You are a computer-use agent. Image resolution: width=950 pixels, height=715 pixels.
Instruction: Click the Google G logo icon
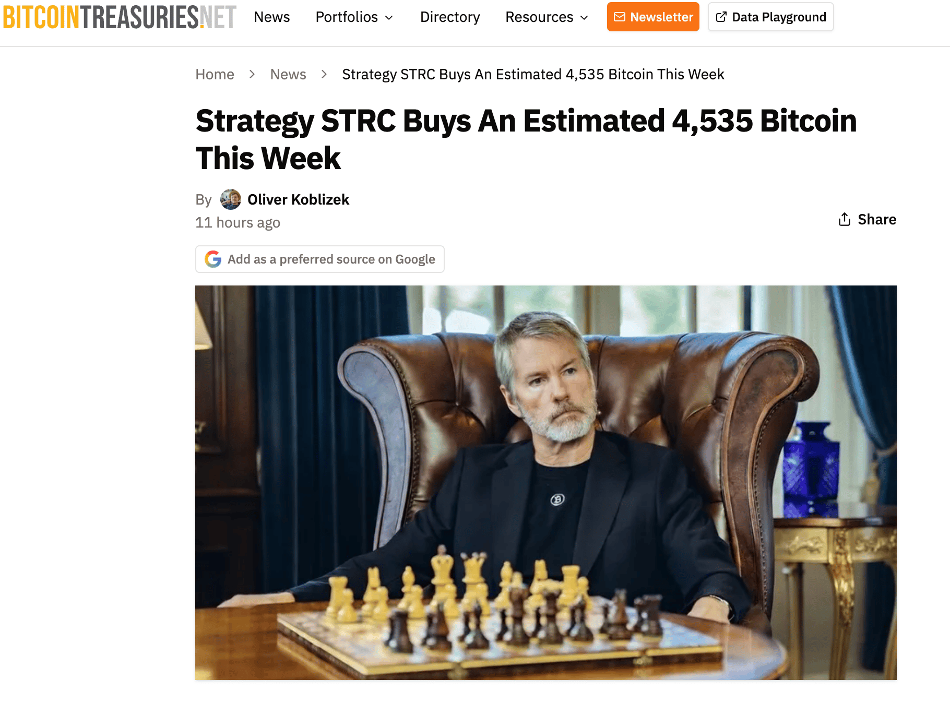pos(213,259)
